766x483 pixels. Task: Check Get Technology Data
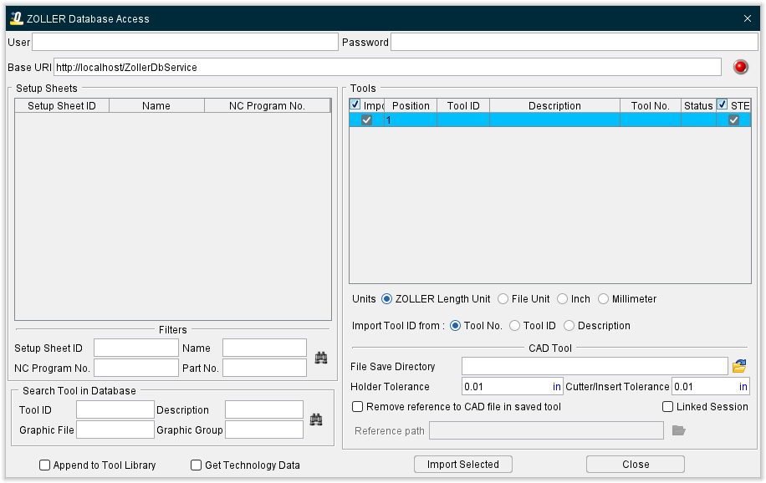pyautogui.click(x=196, y=465)
